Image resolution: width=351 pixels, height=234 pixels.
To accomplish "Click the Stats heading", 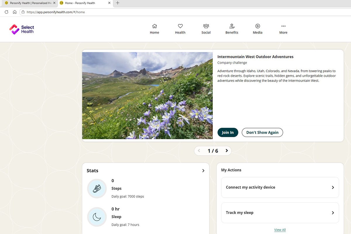I will pyautogui.click(x=92, y=171).
